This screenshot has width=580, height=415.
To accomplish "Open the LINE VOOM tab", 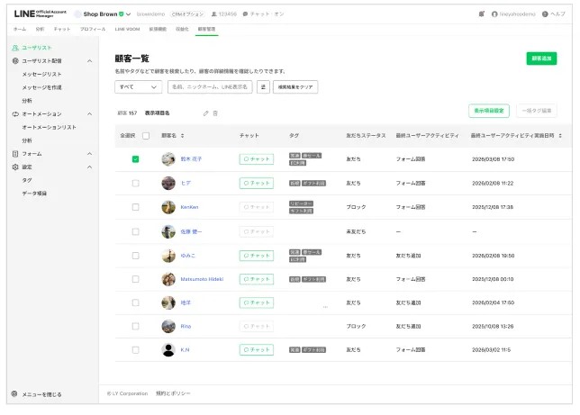I will pyautogui.click(x=127, y=29).
